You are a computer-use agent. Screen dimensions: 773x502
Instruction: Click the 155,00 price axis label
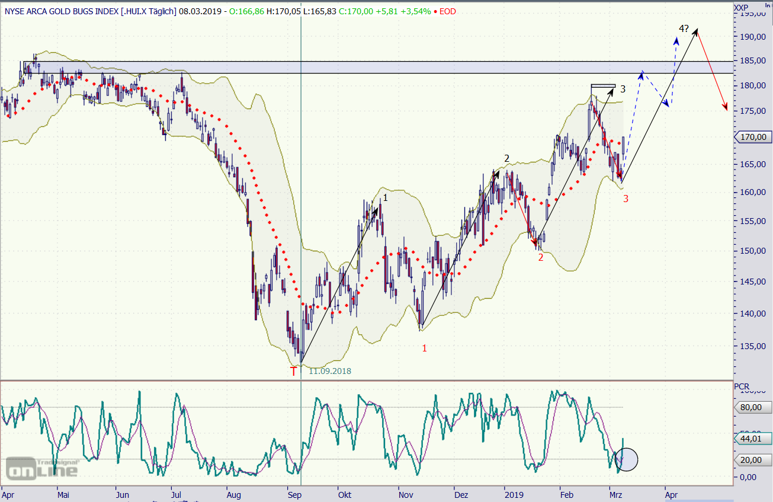tap(753, 221)
